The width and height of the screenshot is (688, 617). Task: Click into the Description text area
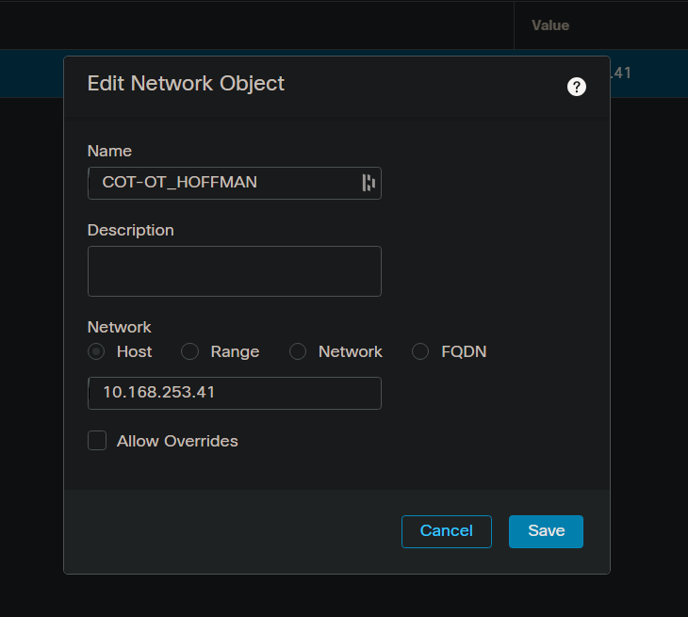(235, 271)
